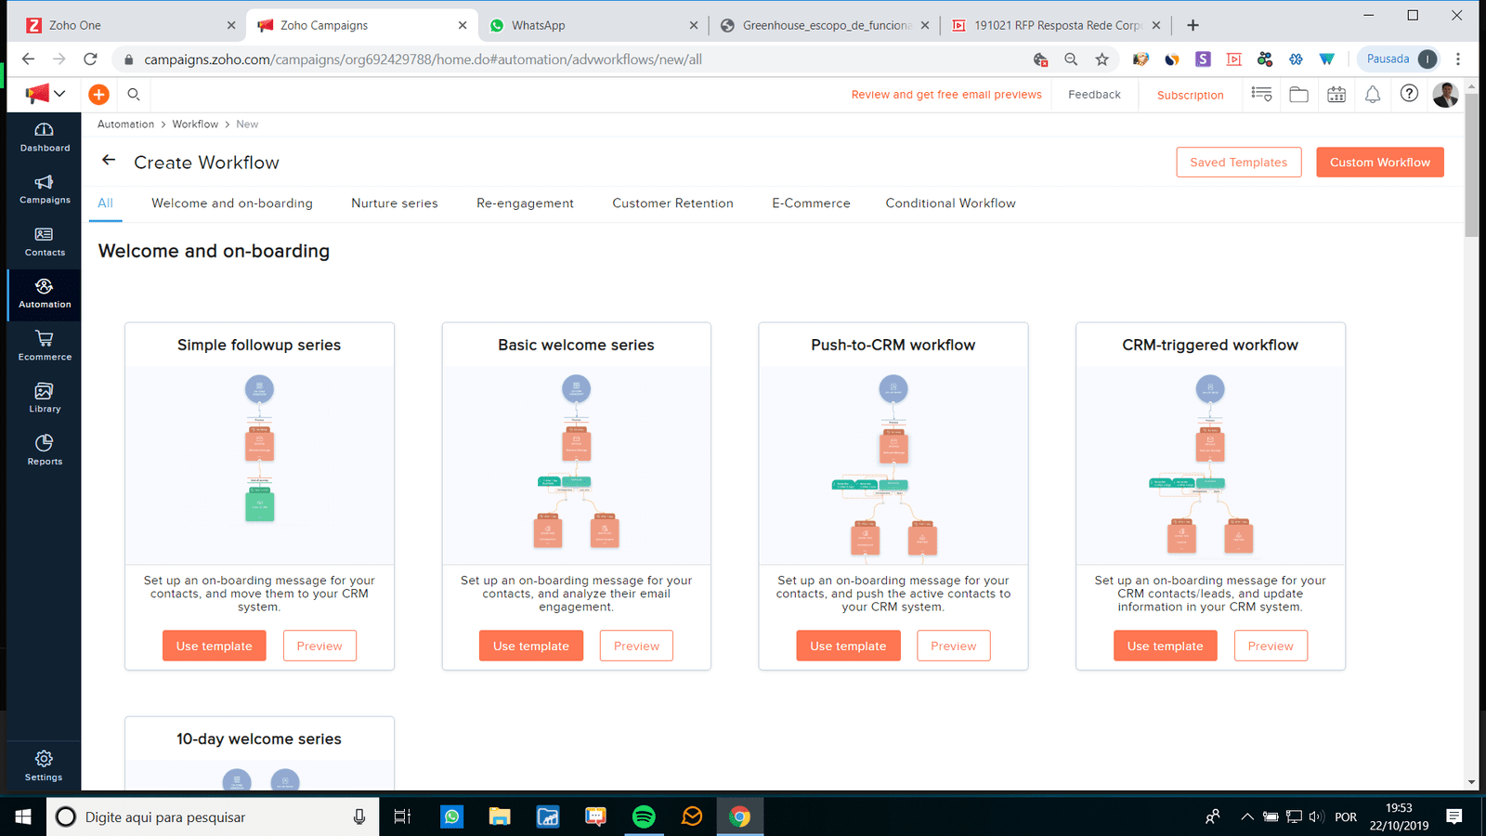Click the user profile avatar
This screenshot has width=1486, height=836.
1445,94
